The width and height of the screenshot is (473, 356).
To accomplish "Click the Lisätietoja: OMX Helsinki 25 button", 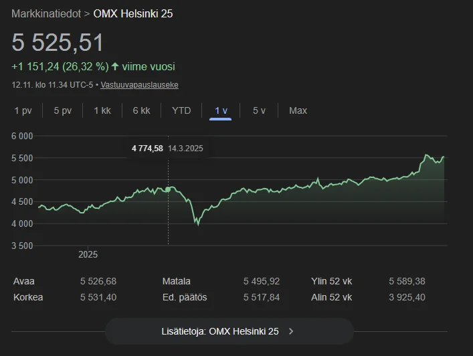I will (229, 331).
